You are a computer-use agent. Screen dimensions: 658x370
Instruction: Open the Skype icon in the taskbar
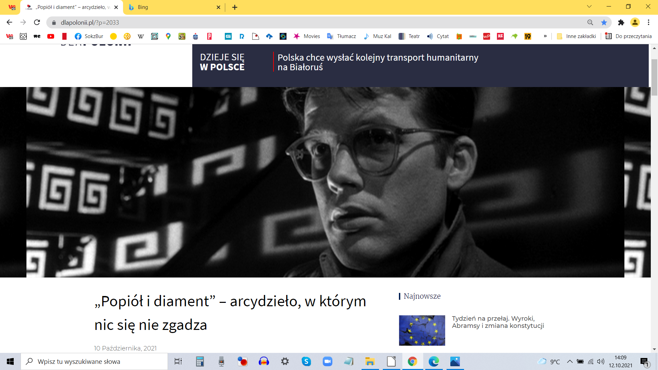pos(306,361)
